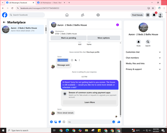Switch to the Marketplace 2 Beds tab
This screenshot has height=133, width=167.
click(51, 3)
